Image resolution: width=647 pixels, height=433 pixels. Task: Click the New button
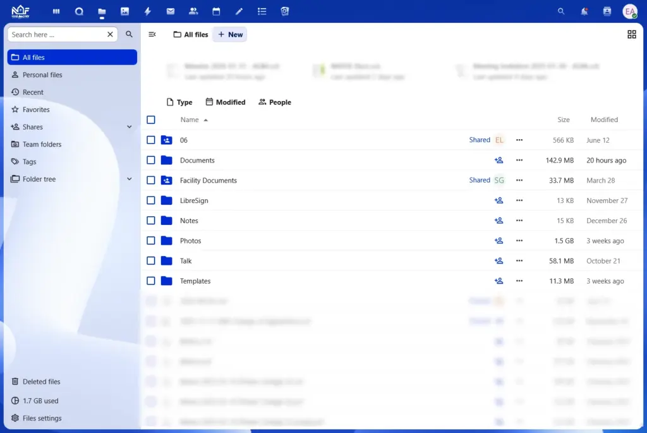click(230, 35)
